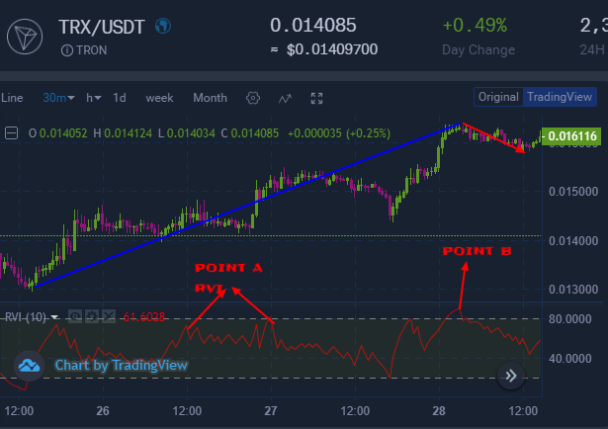
Task: Hide the RVI indicator eye icon
Action: [x=75, y=316]
